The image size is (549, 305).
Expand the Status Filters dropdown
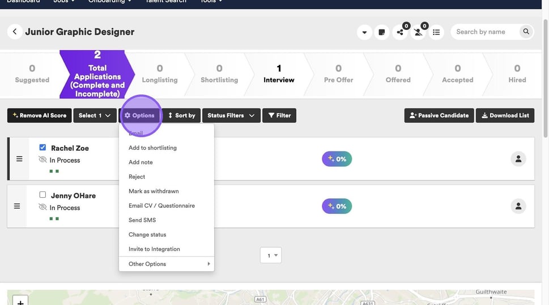click(x=231, y=115)
